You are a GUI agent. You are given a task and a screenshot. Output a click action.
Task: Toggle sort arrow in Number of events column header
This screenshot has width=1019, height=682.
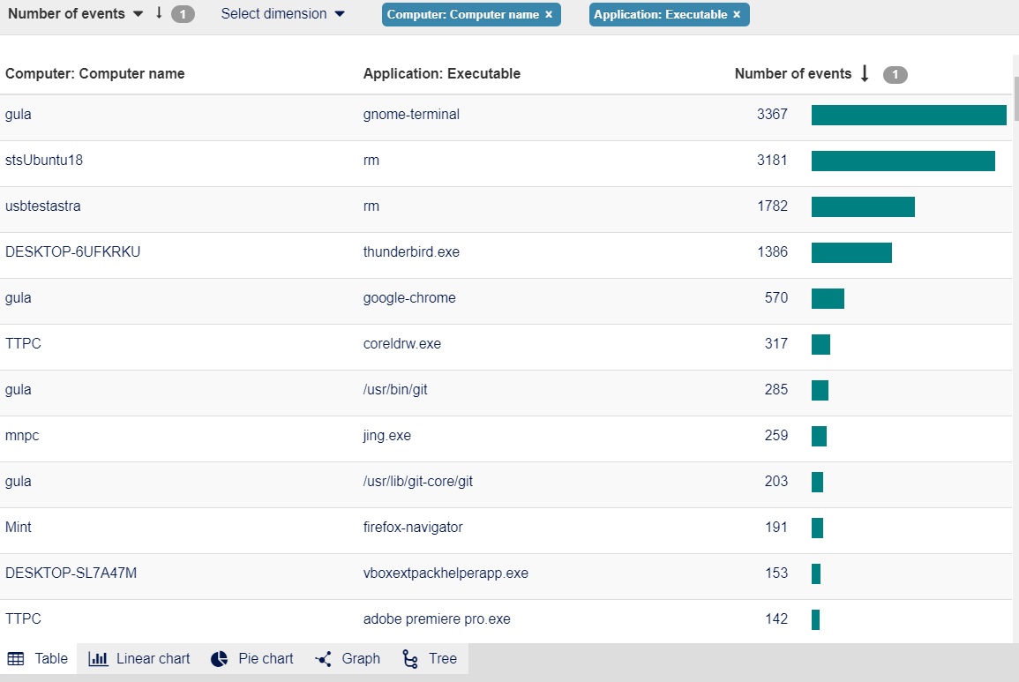(x=865, y=74)
